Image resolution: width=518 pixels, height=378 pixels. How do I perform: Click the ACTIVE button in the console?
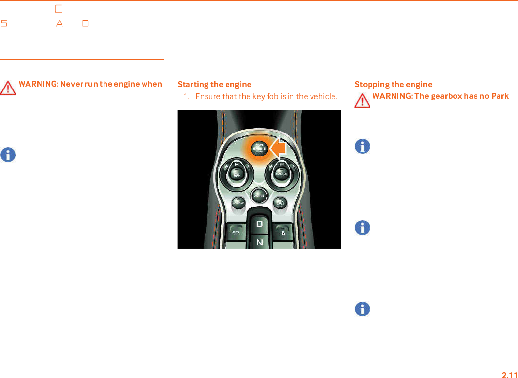pos(259,195)
